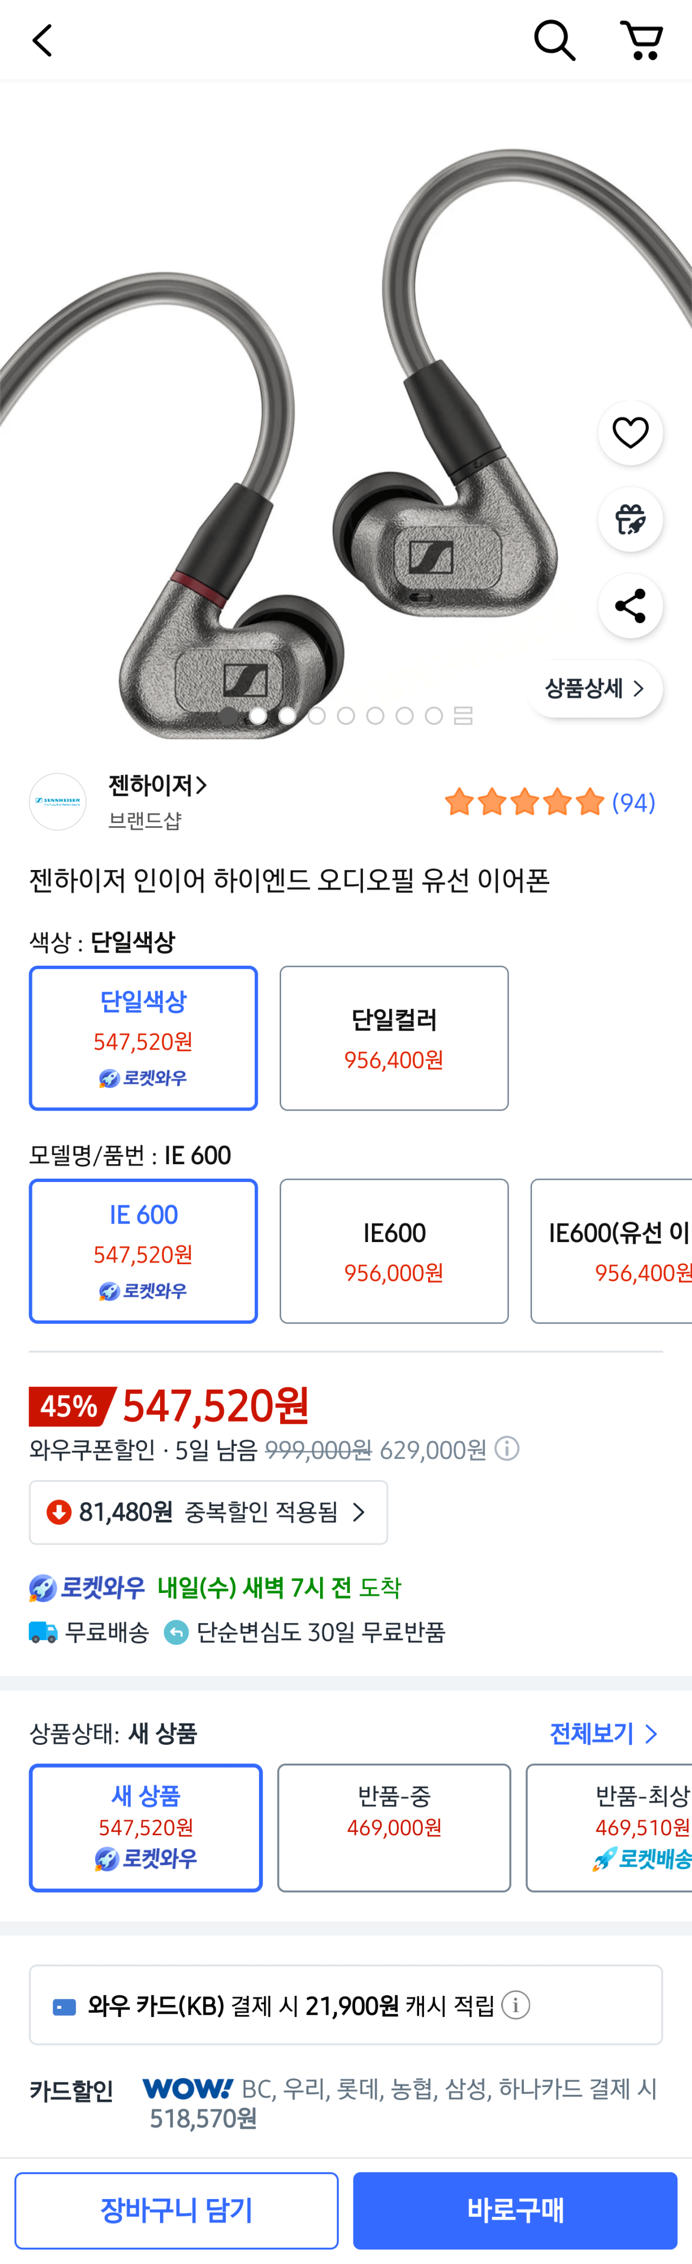Open the (94) customer reviews
The height and width of the screenshot is (2264, 692).
pos(633,801)
